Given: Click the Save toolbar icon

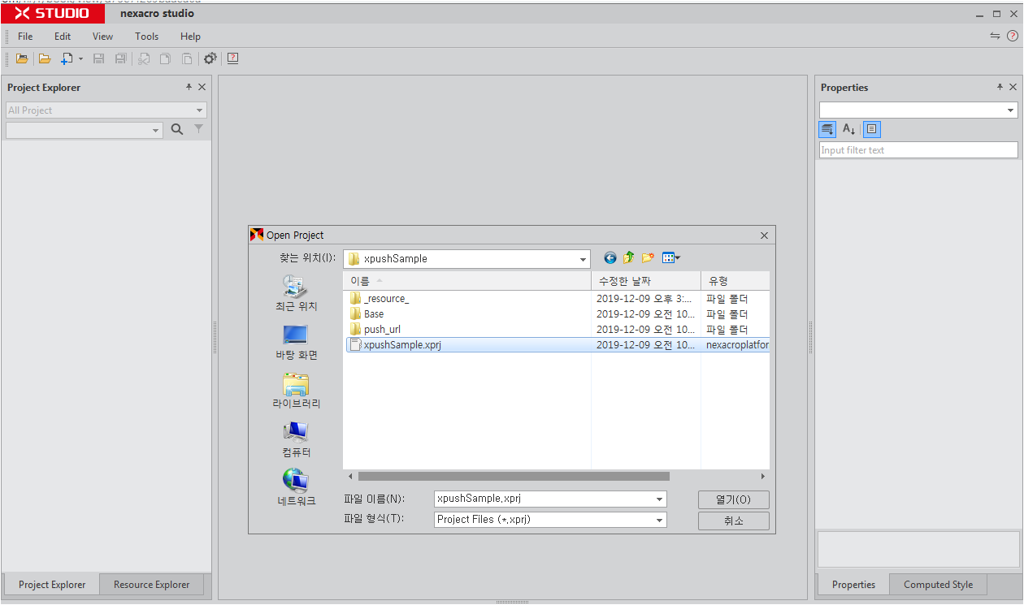Looking at the screenshot, I should [99, 58].
